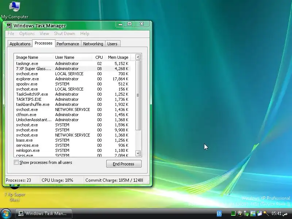Select the spoolsv.exe process
Screen dimensions: 292x219
(x=72, y=84)
